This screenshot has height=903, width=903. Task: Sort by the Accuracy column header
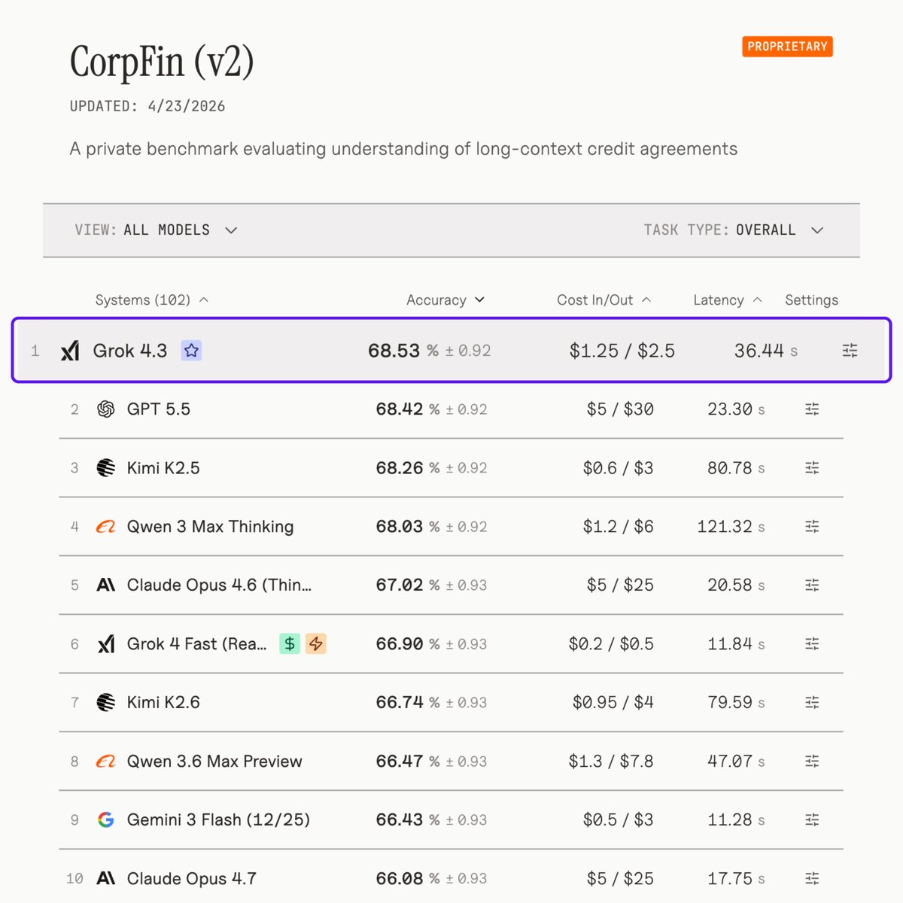coord(445,300)
